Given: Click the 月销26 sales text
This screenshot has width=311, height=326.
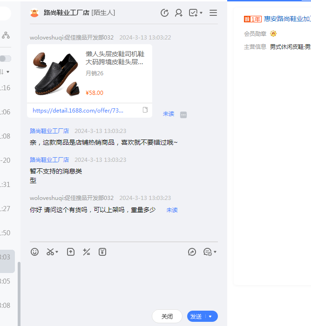Looking at the screenshot, I should [x=95, y=73].
